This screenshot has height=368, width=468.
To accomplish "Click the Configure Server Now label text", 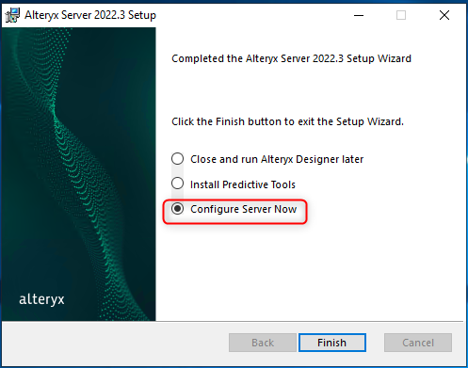I will [243, 209].
